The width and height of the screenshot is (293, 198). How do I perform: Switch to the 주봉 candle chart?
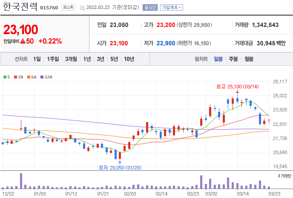coord(233,59)
